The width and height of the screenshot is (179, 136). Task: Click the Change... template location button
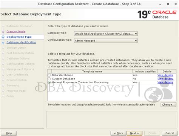coord(168,105)
